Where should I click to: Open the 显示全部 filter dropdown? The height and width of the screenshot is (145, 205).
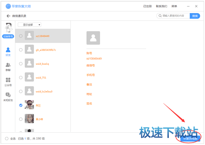29,25
